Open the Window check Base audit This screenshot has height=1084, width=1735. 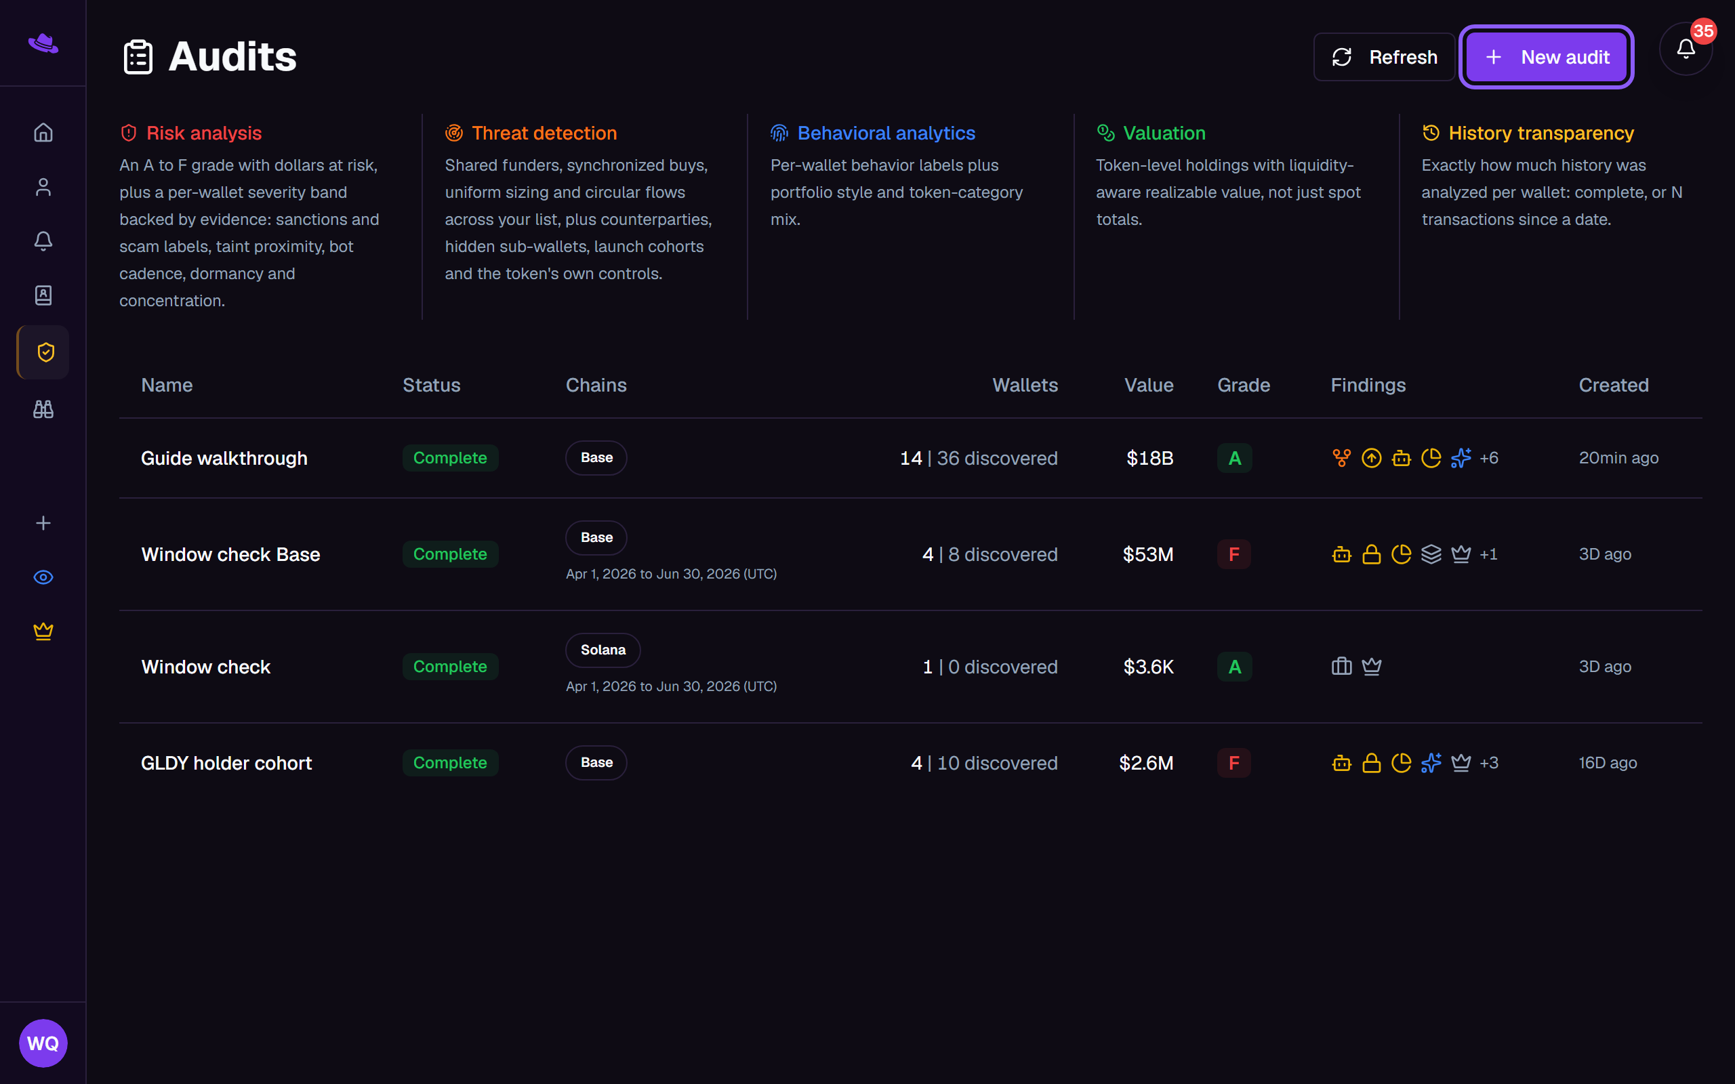pyautogui.click(x=230, y=554)
